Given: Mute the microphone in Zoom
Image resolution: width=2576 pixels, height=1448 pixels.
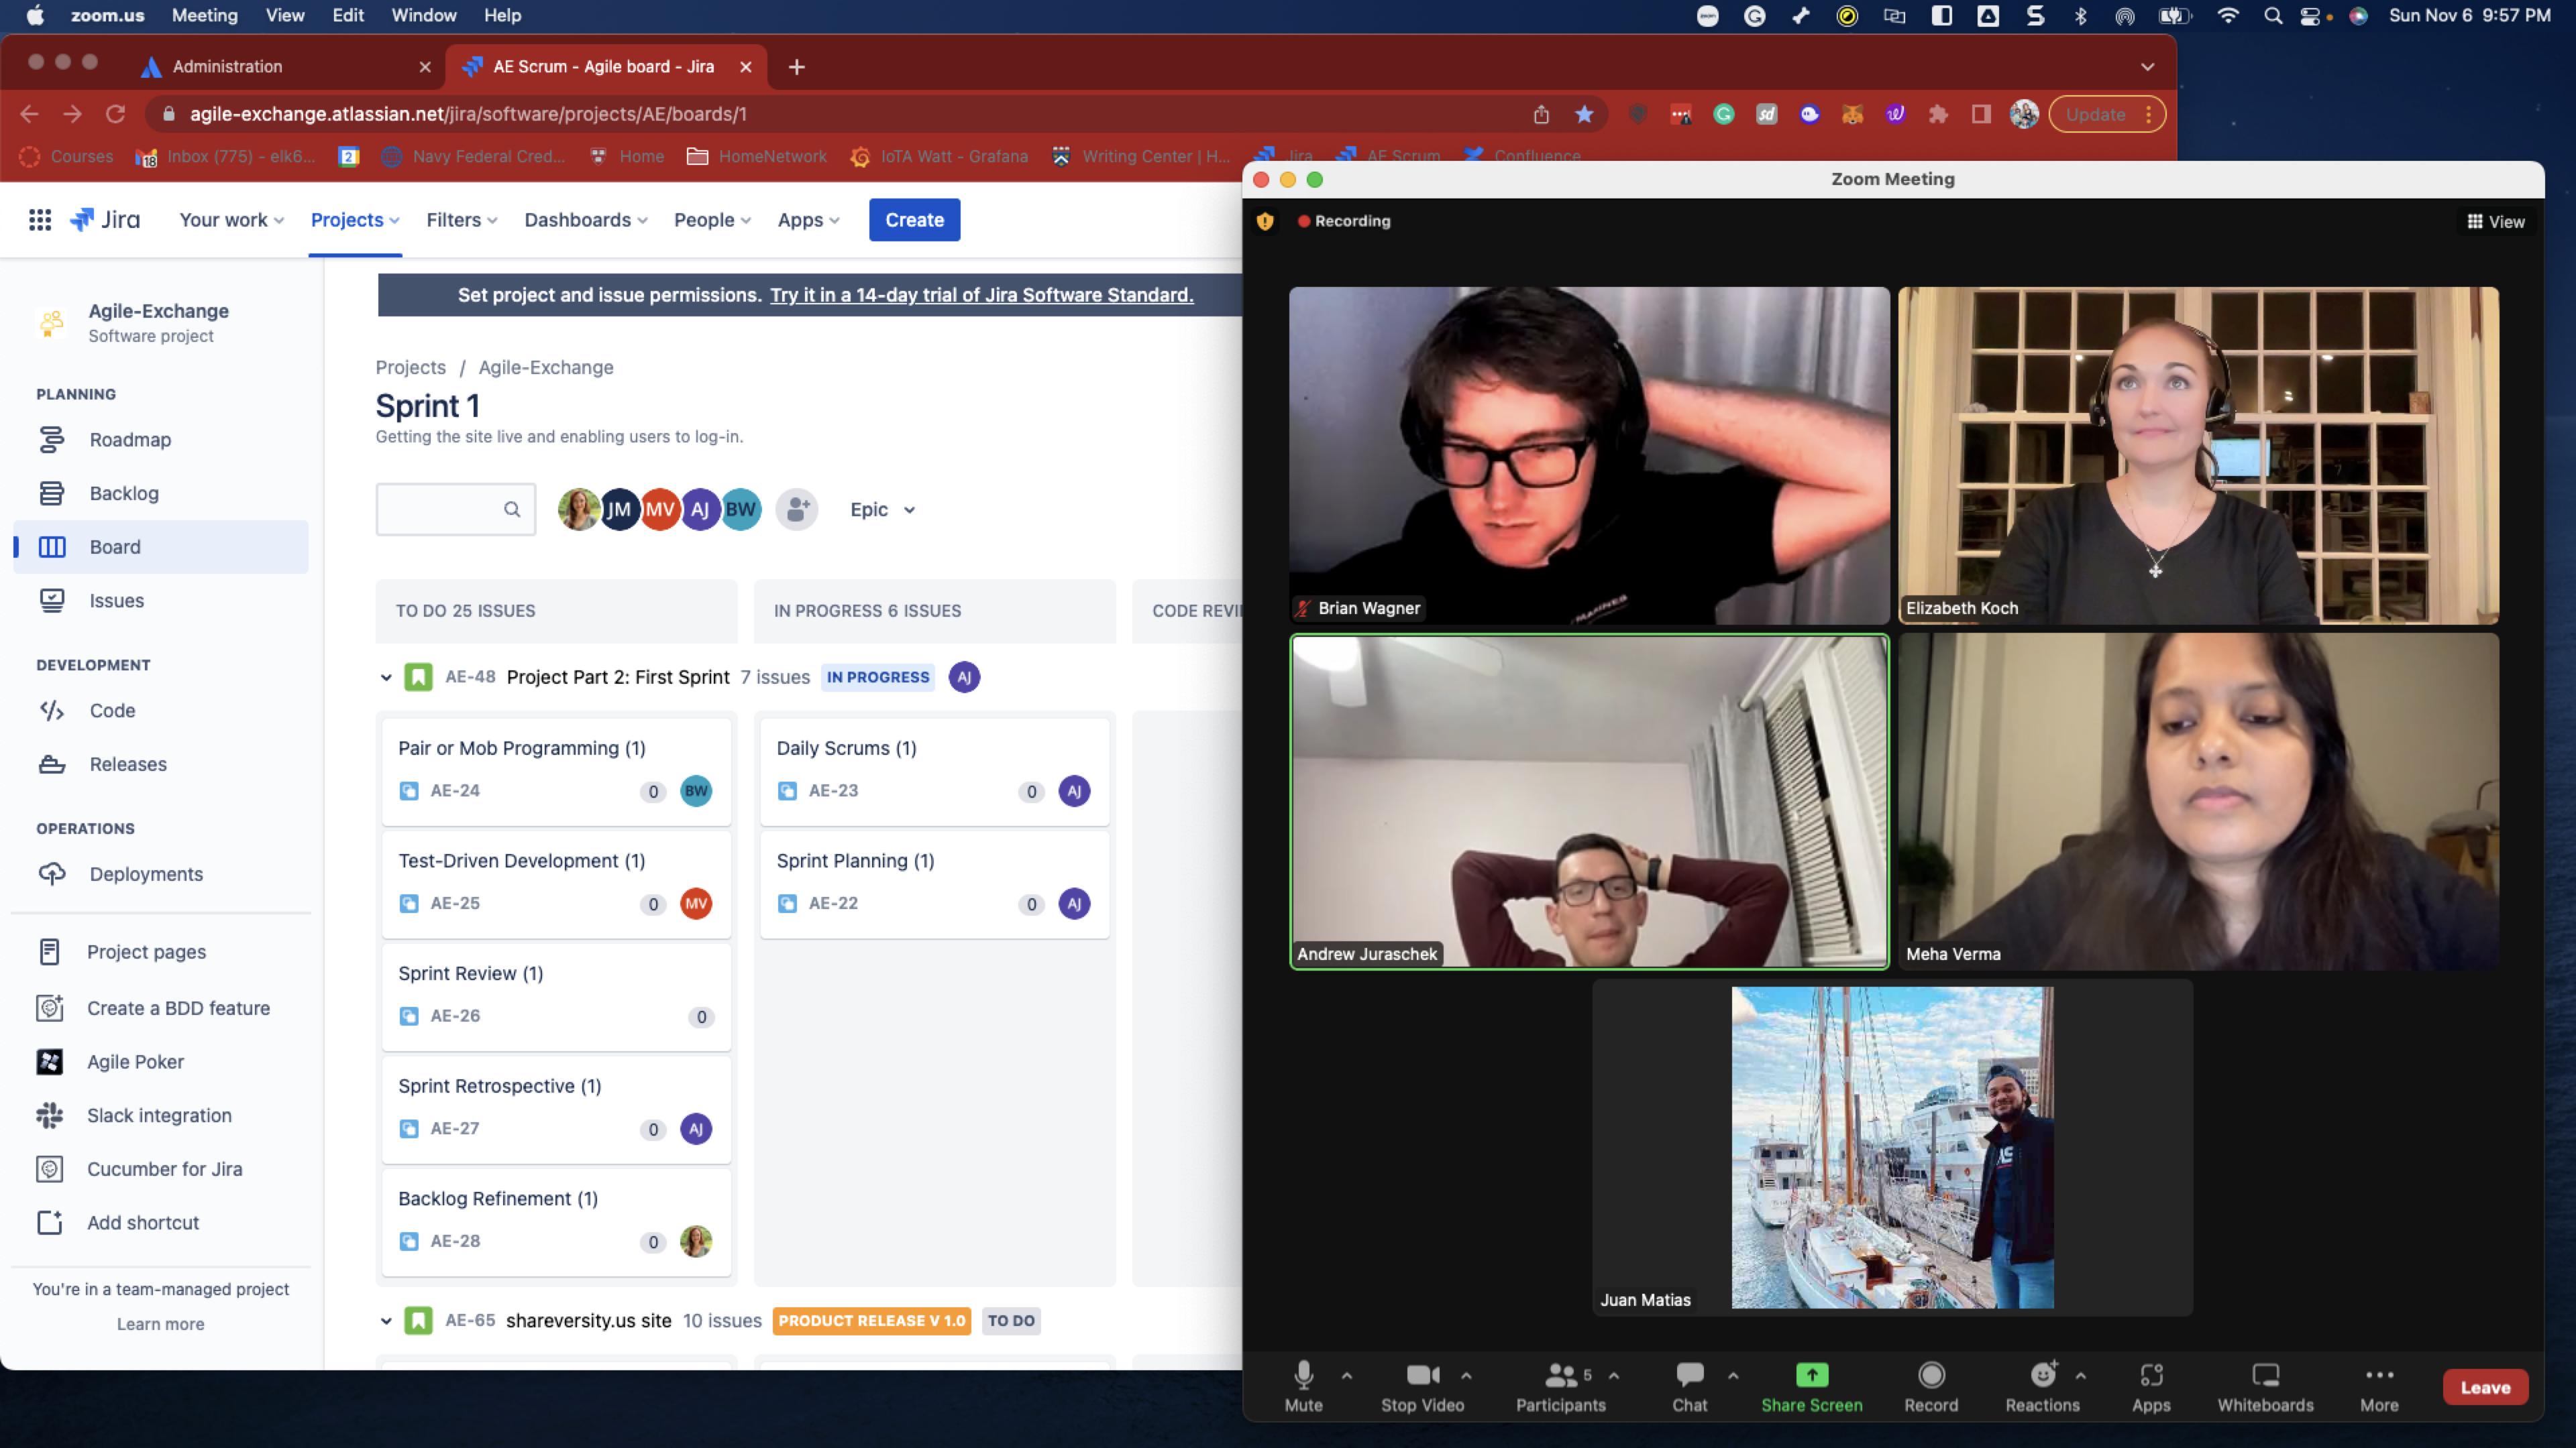Looking at the screenshot, I should (x=1303, y=1387).
